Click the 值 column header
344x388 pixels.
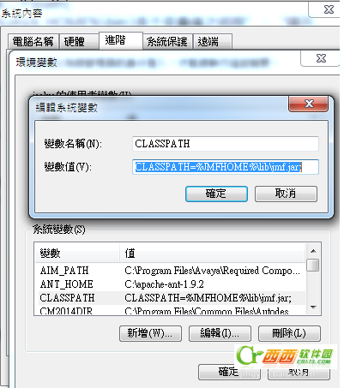pos(213,253)
